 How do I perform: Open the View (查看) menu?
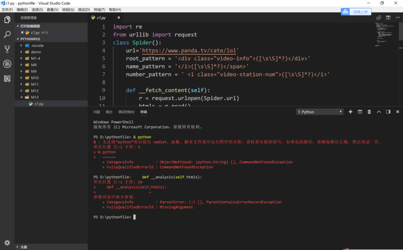pyautogui.click(x=53, y=9)
